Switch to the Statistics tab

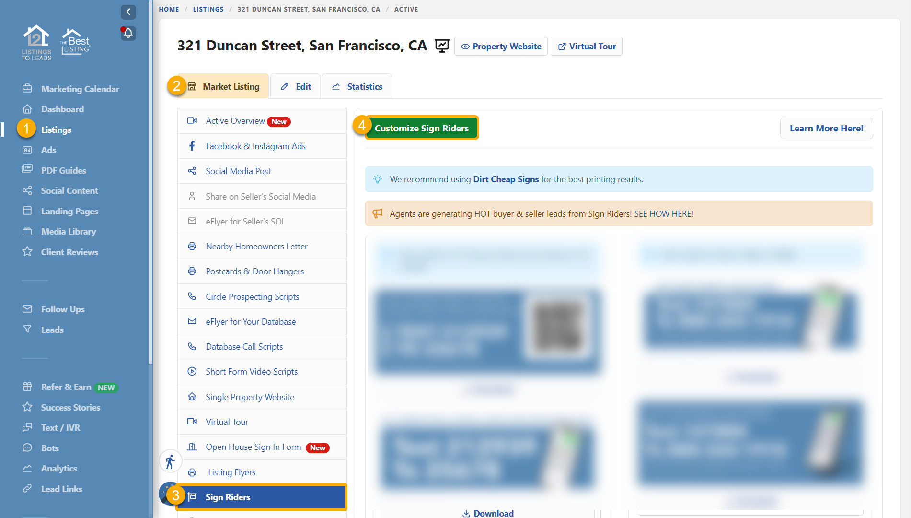coord(357,86)
